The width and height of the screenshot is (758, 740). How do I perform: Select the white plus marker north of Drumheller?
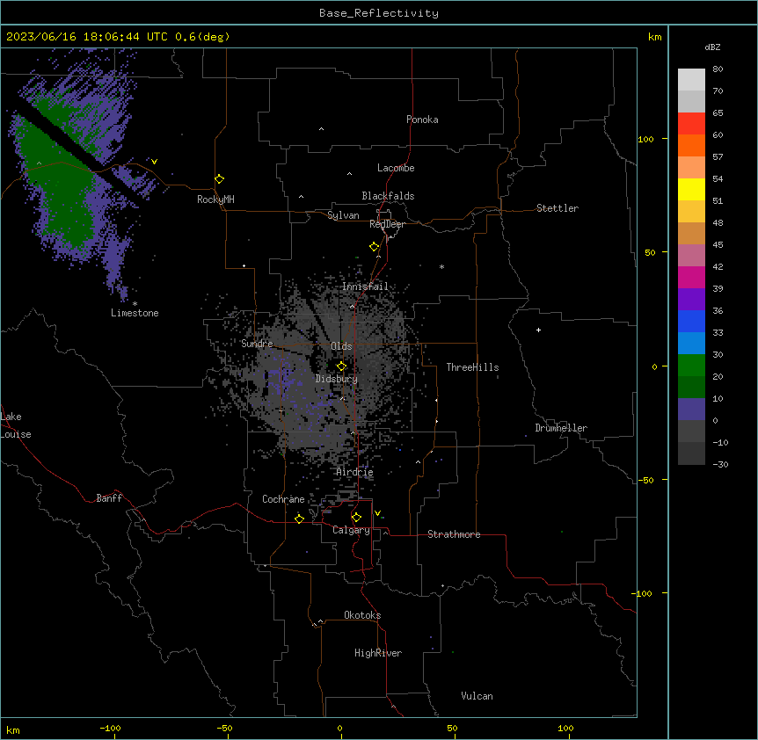click(x=538, y=330)
